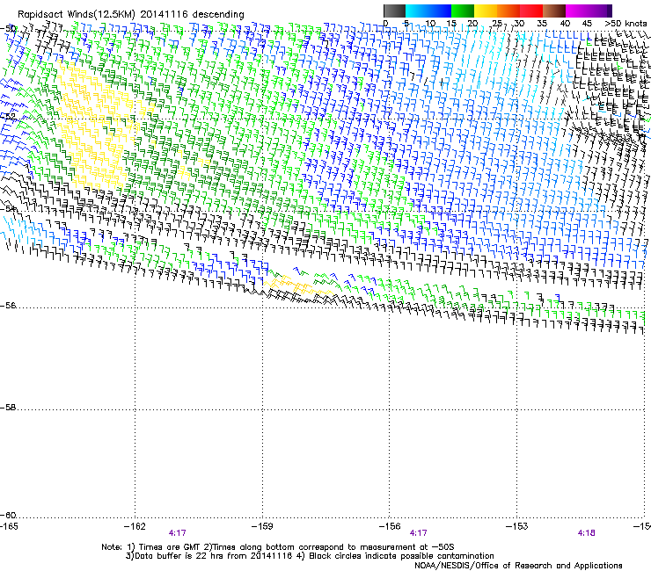Click the gray 0-5 knots legend segment

point(394,11)
